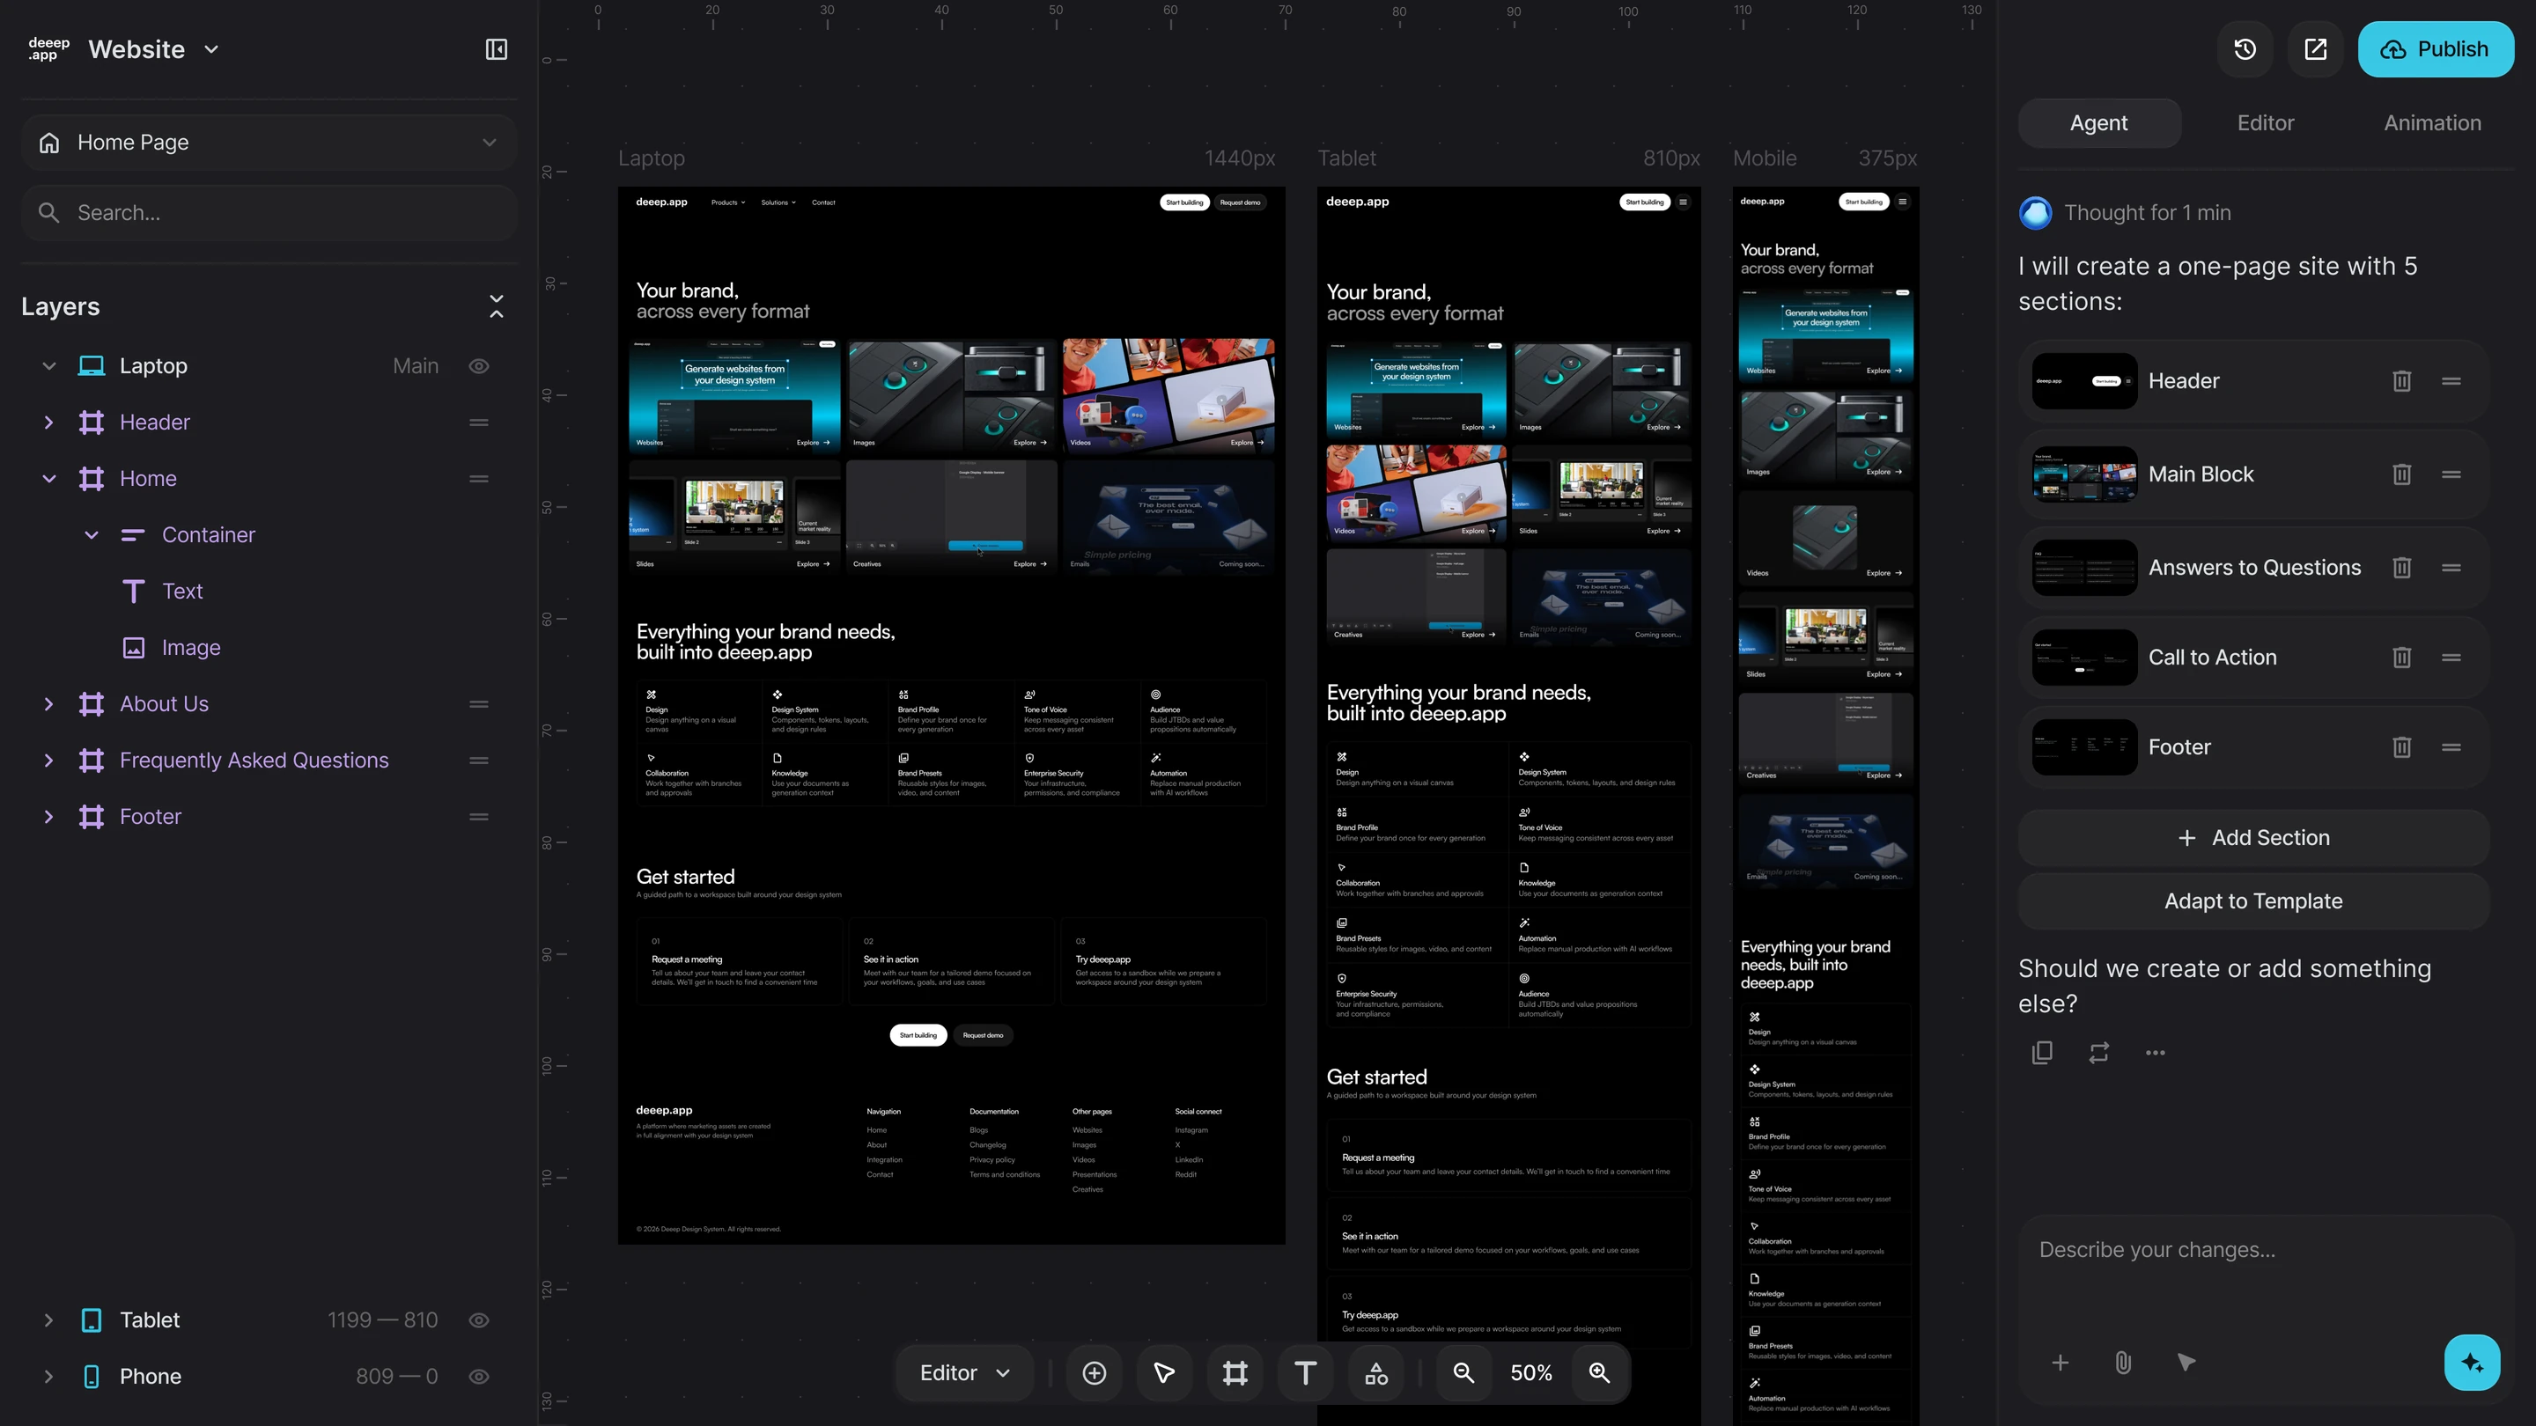The image size is (2536, 1426).
Task: Open the Website project dropdown
Action: pos(152,49)
